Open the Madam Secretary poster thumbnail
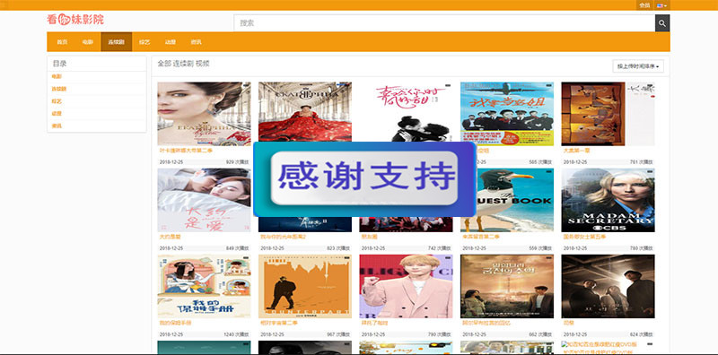718x355 pixels. [x=608, y=200]
